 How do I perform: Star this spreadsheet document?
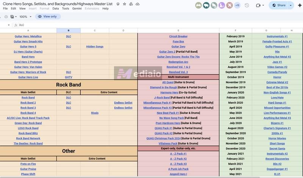pos(125,4)
